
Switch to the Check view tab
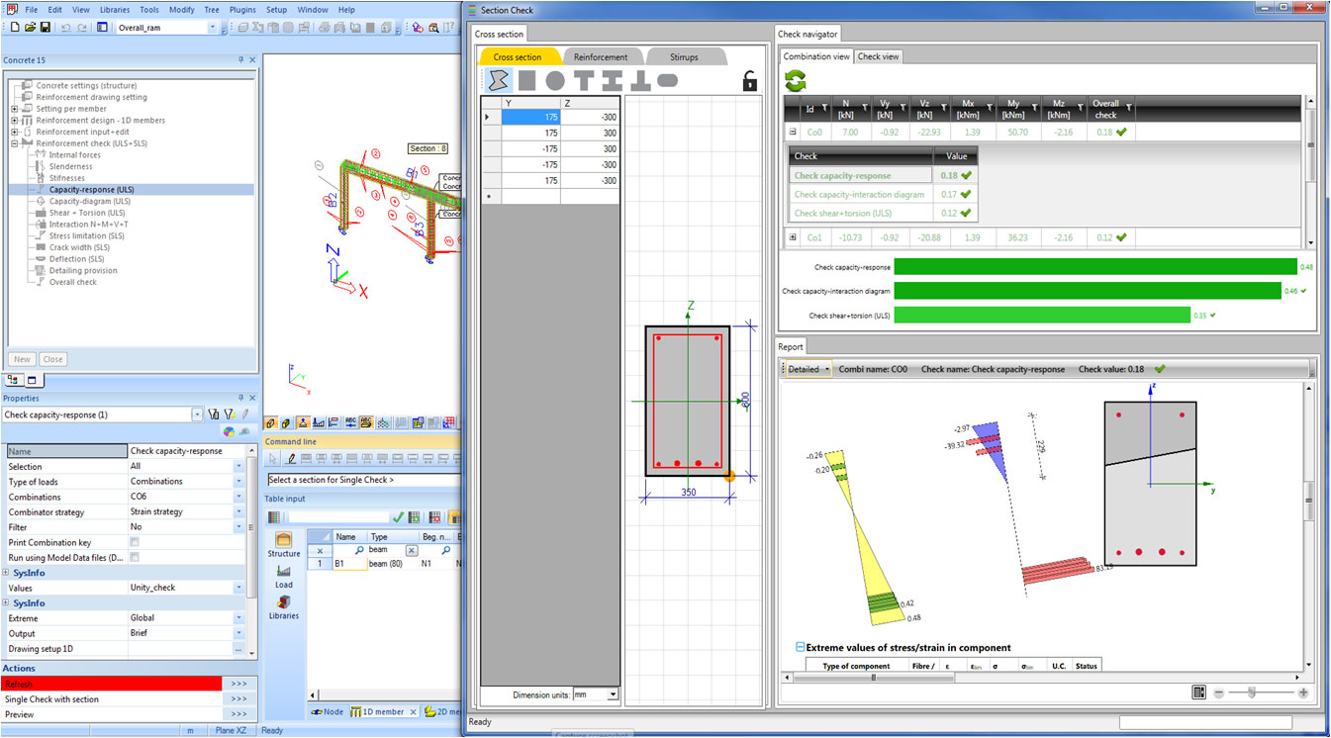pos(878,56)
